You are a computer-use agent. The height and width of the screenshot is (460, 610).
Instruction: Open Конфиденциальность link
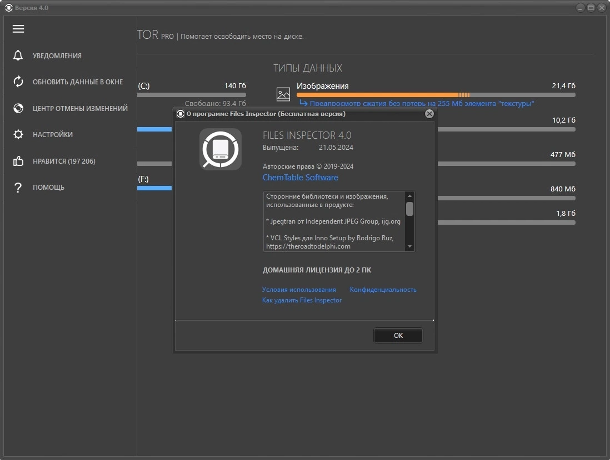point(383,290)
